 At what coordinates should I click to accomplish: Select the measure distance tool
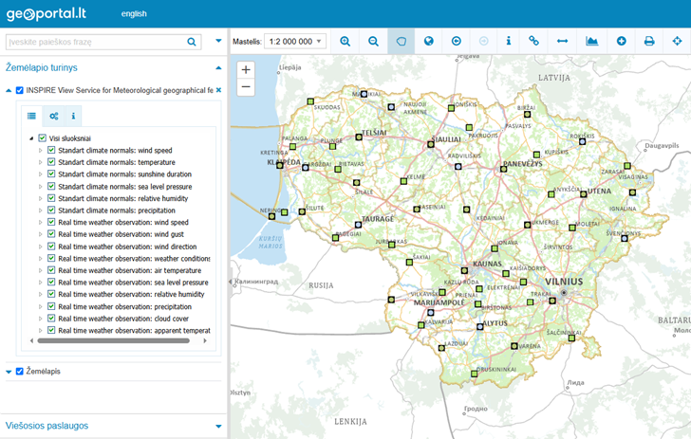(562, 41)
